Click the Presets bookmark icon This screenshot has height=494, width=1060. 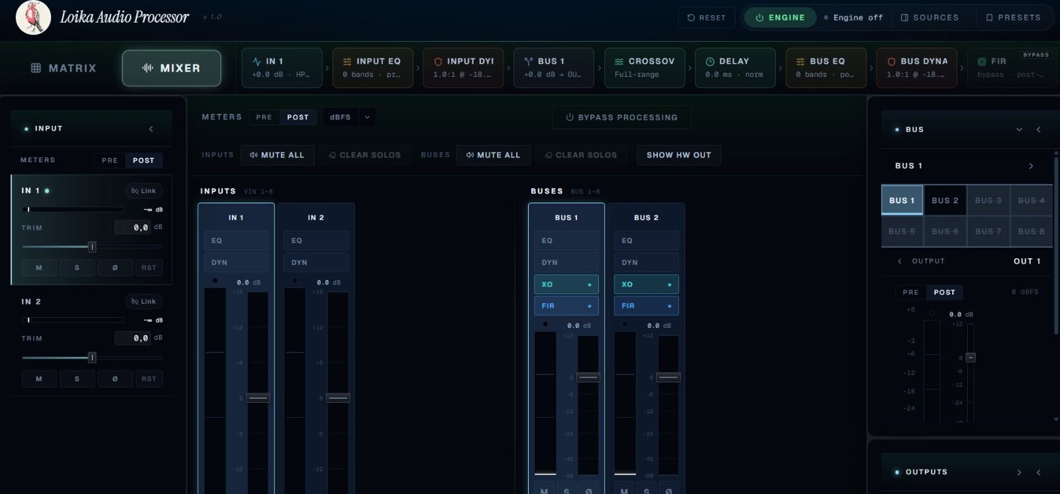coord(989,18)
